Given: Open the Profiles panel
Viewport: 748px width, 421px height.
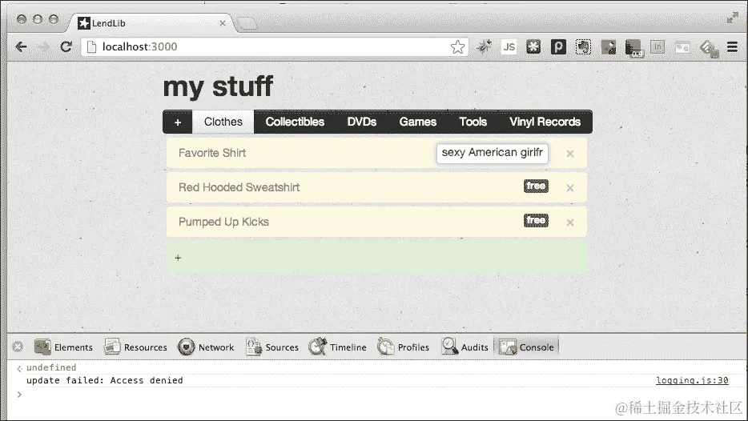Looking at the screenshot, I should (x=404, y=347).
